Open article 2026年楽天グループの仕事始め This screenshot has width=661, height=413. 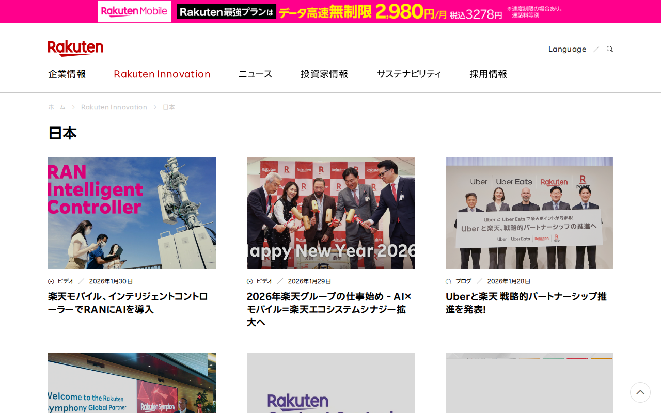[329, 309]
